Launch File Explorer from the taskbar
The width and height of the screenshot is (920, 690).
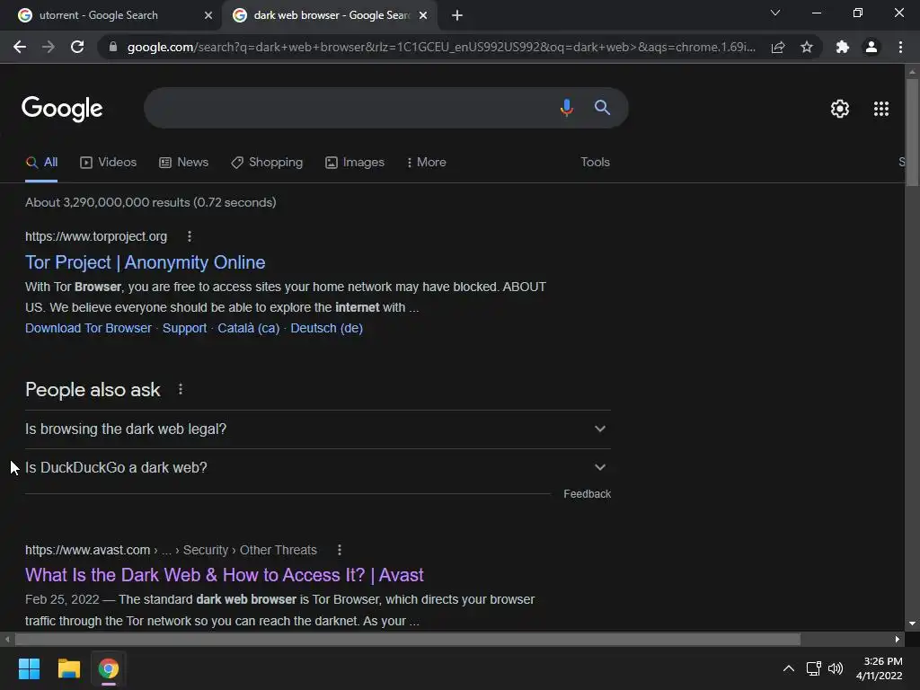pyautogui.click(x=68, y=668)
